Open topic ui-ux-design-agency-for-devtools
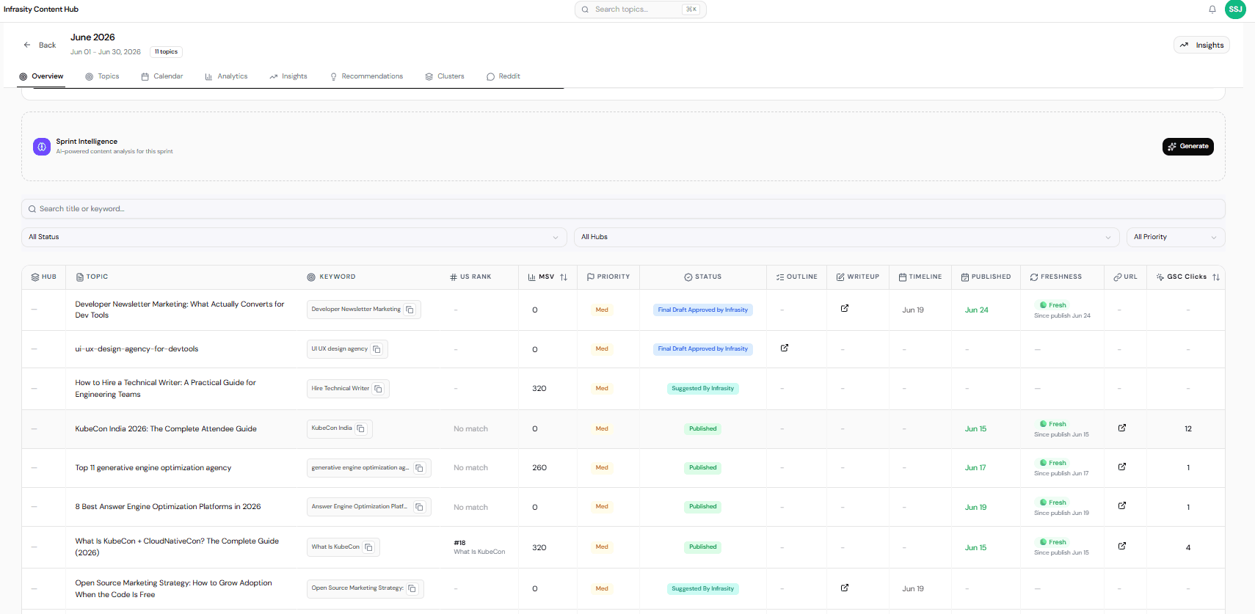 (x=137, y=349)
